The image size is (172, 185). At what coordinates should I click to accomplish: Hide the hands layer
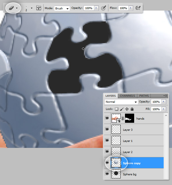[107, 118]
